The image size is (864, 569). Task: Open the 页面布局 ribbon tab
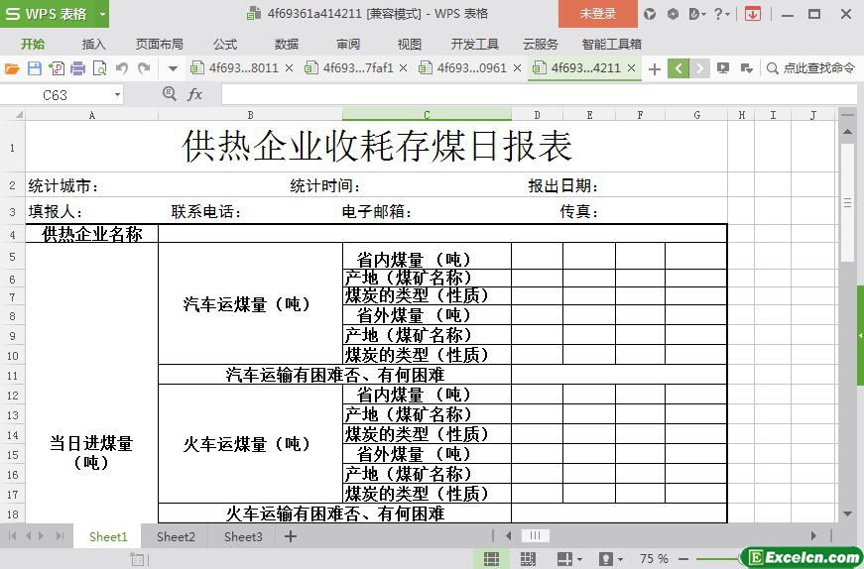pos(160,44)
